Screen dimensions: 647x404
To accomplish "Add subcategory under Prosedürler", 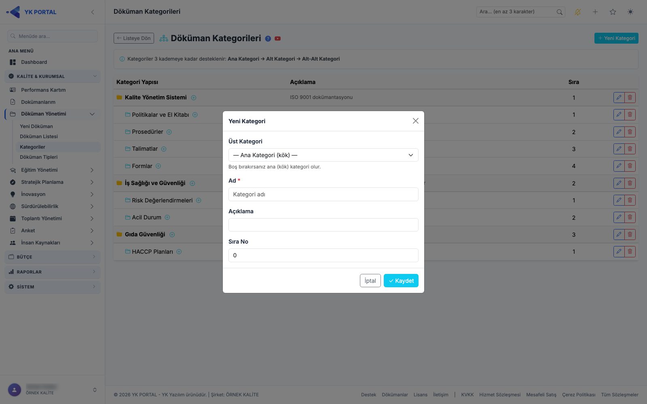I will coord(169,132).
